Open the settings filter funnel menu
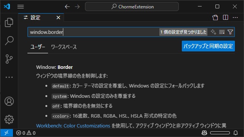This screenshot has width=244, height=137. pyautogui.click(x=230, y=32)
